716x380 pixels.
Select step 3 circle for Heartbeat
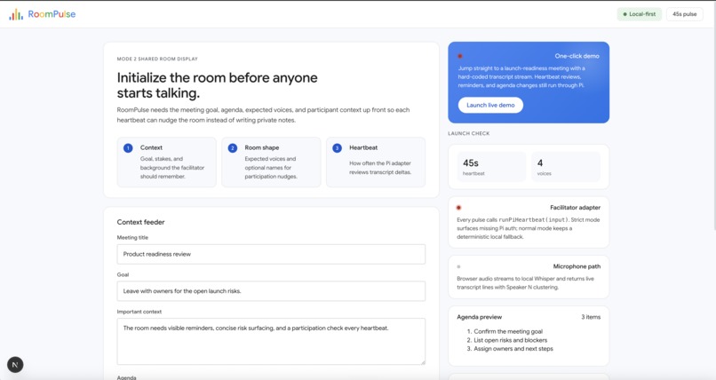pos(337,147)
